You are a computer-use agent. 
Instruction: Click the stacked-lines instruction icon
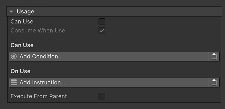click(x=14, y=82)
